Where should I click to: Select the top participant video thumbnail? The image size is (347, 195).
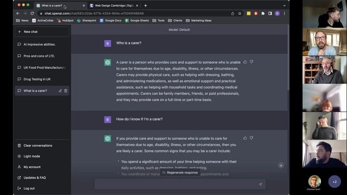click(325, 14)
